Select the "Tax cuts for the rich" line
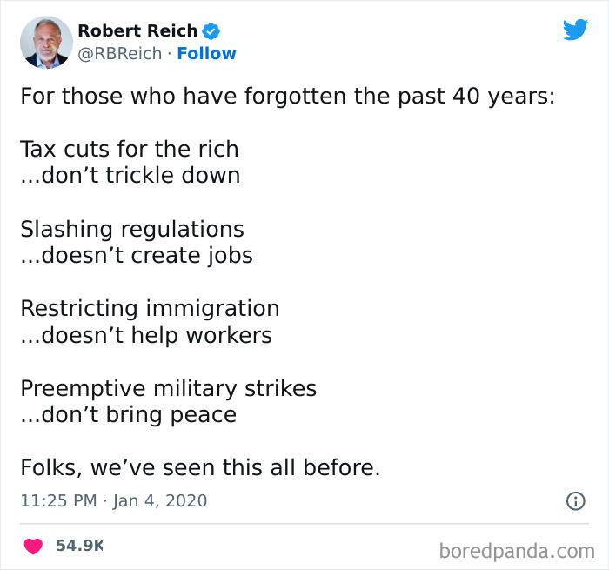The height and width of the screenshot is (570, 609). pos(129,149)
